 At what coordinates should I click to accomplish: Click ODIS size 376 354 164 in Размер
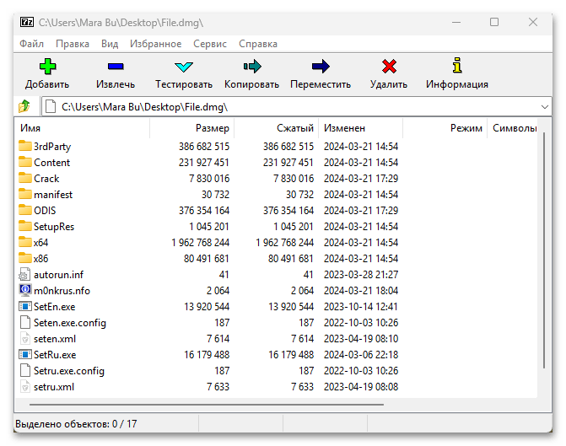coord(204,211)
